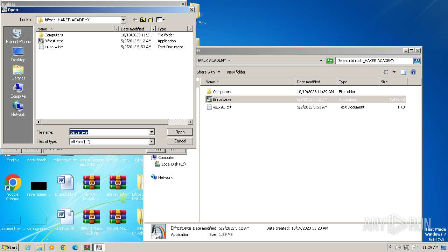Expand the File name history dropdown

coord(152,132)
